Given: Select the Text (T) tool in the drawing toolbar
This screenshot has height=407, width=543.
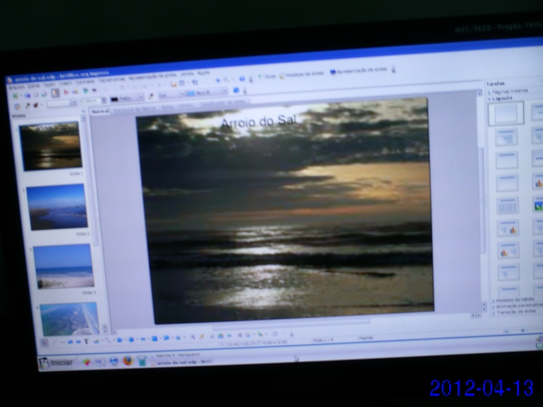Looking at the screenshot, I should [86, 341].
